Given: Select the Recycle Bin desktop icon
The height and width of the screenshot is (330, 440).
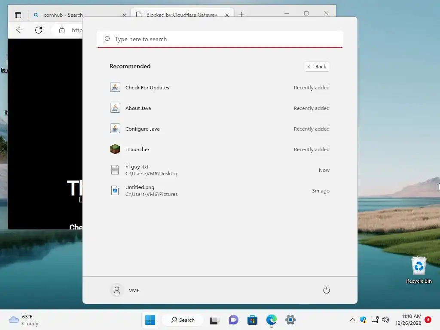Looking at the screenshot, I should 419,270.
